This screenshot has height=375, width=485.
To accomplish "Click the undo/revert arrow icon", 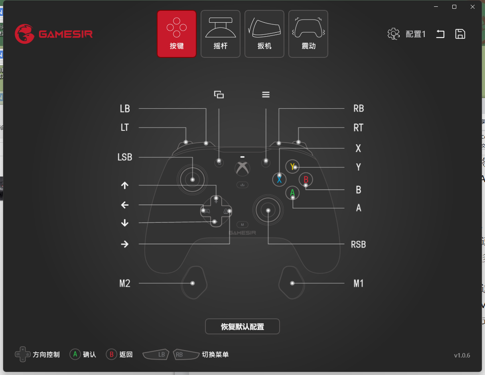I will (x=440, y=34).
